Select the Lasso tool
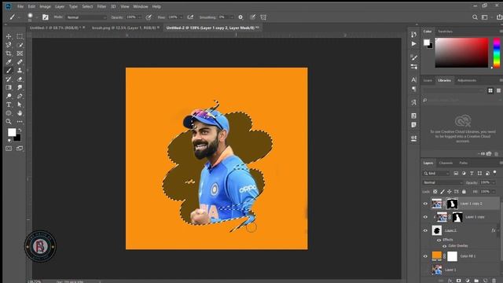 [9, 45]
